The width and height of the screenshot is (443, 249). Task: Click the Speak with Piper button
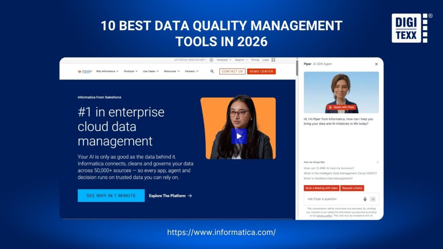tap(341, 107)
